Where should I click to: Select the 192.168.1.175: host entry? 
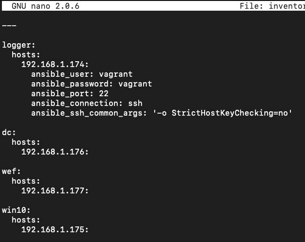coord(55,229)
